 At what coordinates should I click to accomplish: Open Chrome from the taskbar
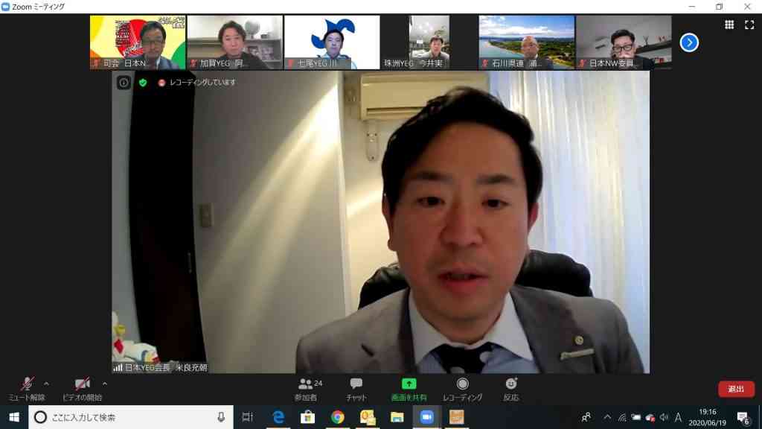click(337, 417)
